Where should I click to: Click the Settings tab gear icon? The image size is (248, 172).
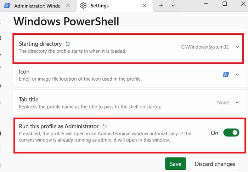coord(83,6)
